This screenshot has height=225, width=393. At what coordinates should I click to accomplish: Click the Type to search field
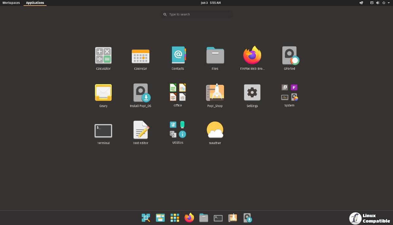(x=196, y=14)
